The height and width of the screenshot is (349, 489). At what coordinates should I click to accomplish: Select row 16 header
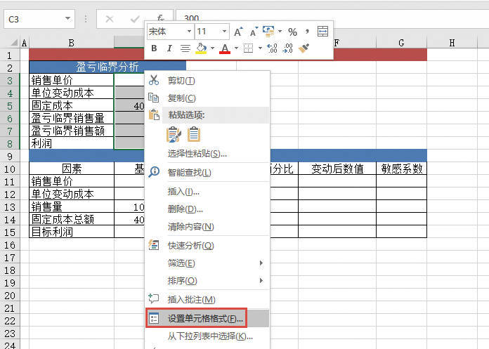tap(10, 245)
